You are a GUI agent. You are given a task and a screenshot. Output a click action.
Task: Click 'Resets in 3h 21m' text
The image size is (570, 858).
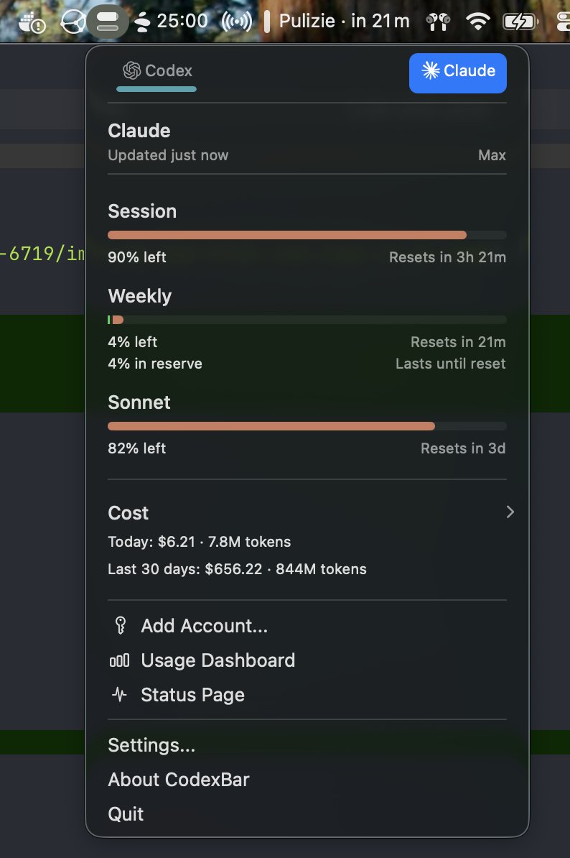coord(447,257)
